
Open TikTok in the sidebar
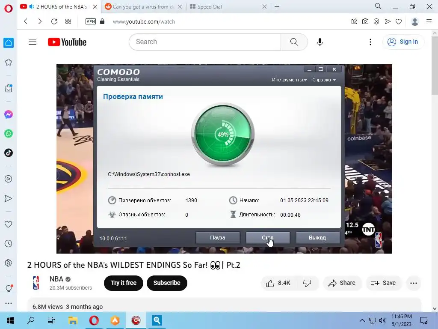point(9,153)
